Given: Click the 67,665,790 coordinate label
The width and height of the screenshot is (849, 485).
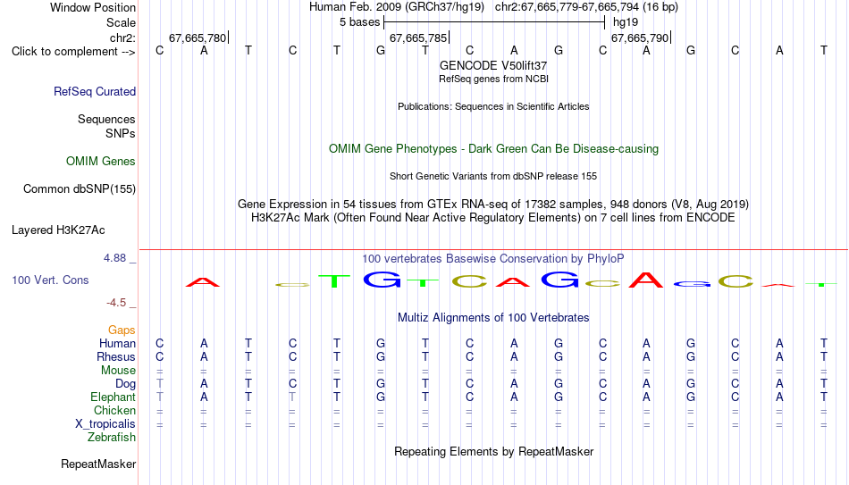Looking at the screenshot, I should [x=640, y=38].
